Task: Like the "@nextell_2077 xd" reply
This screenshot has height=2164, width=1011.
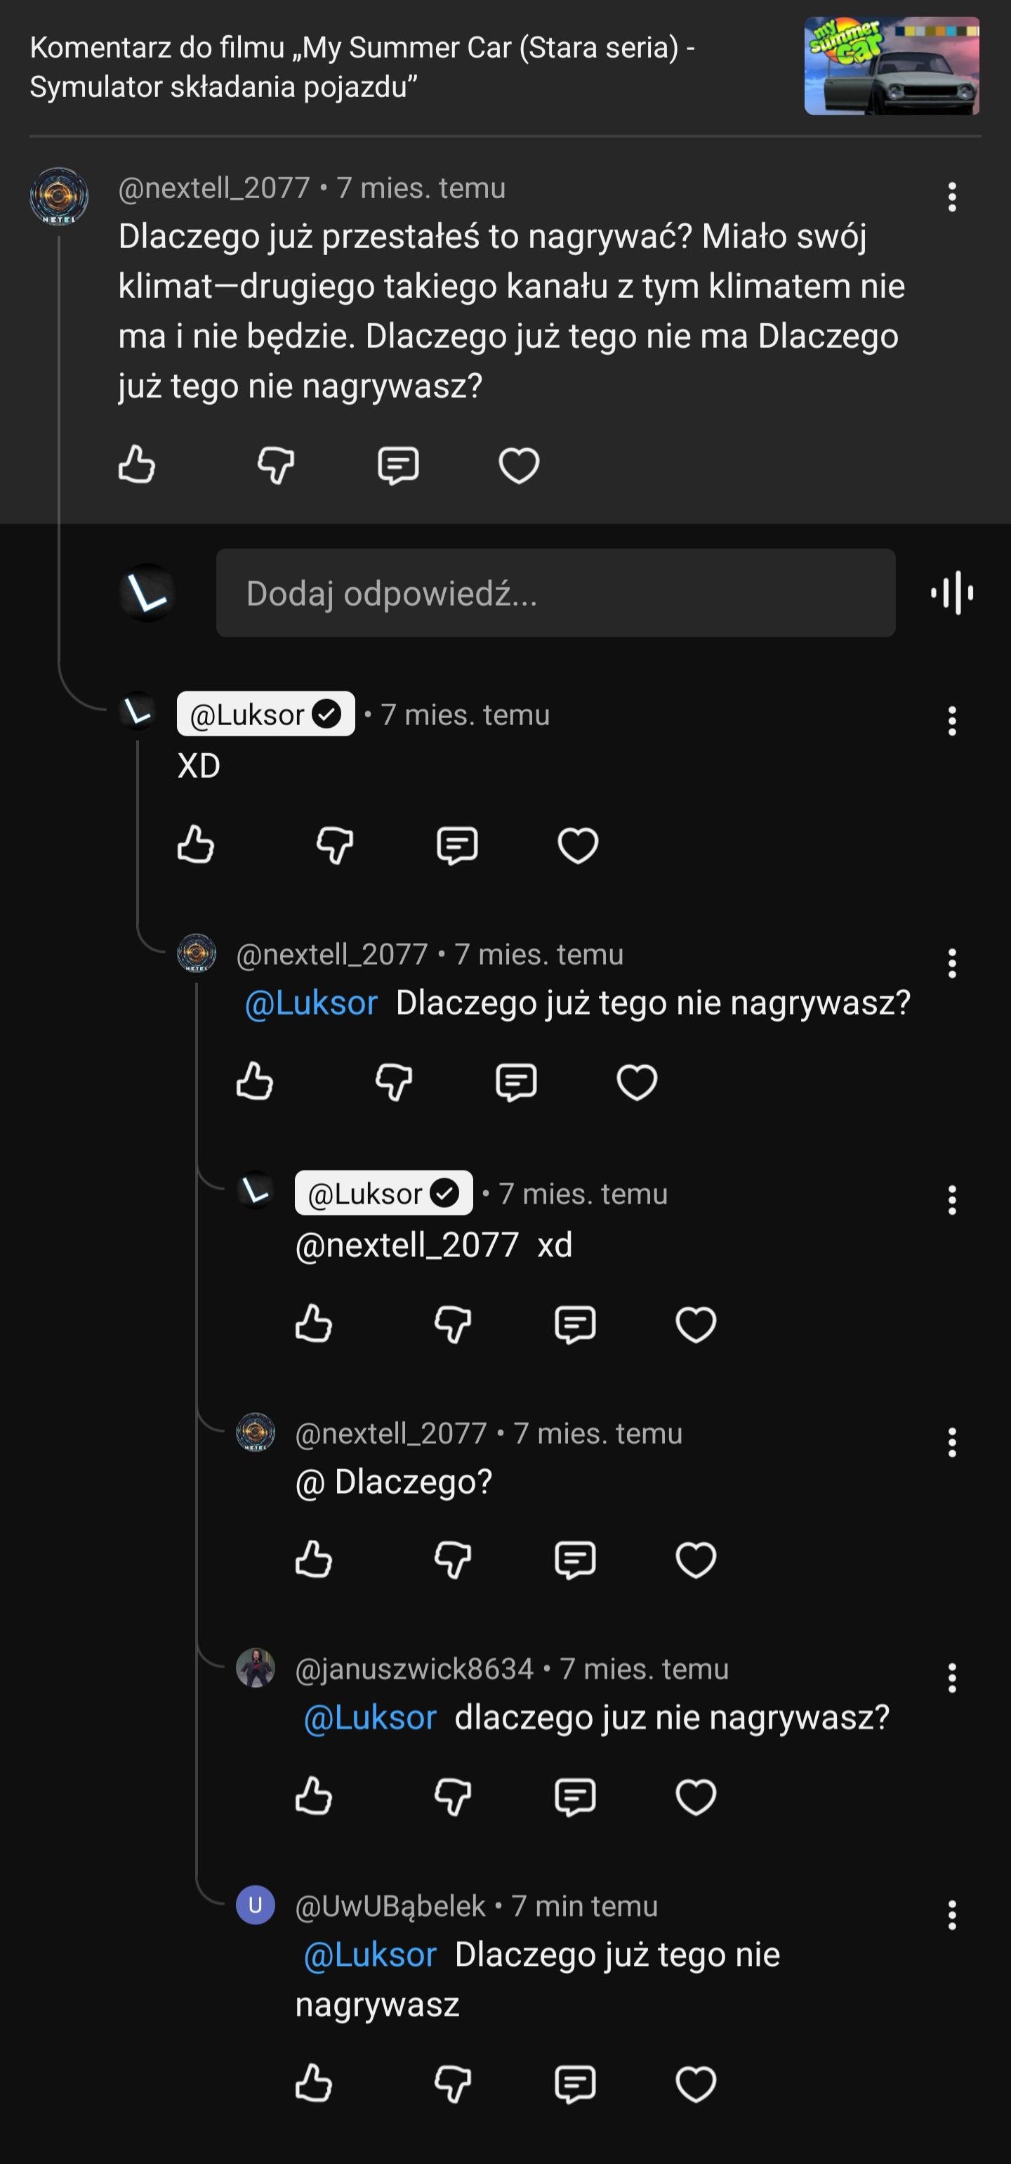Action: (314, 1324)
